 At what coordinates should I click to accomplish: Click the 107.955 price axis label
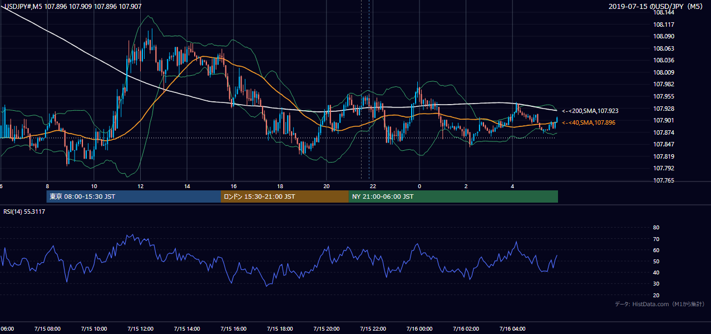664,96
